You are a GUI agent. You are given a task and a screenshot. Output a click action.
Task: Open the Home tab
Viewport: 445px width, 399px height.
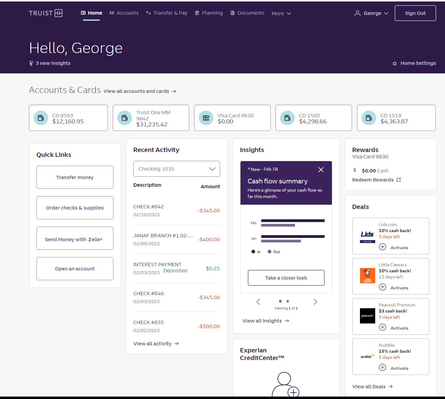pyautogui.click(x=91, y=13)
